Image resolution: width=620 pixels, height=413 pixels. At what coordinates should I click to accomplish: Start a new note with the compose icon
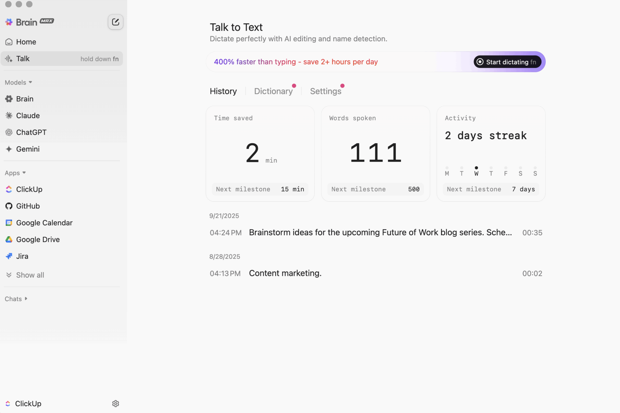tap(115, 22)
